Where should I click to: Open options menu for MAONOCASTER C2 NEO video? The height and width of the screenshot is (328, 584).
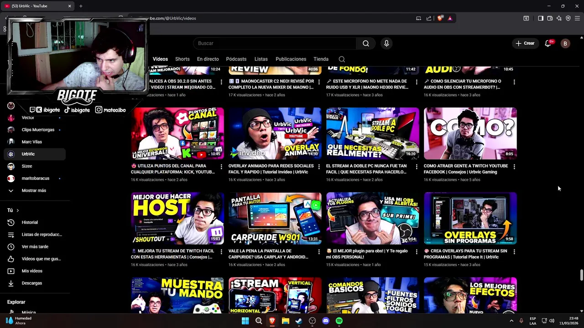[319, 82]
